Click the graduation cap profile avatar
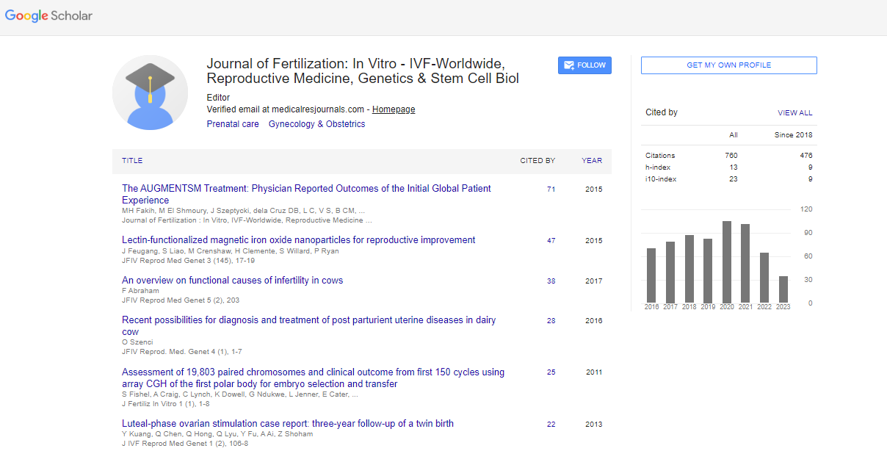 [x=150, y=93]
